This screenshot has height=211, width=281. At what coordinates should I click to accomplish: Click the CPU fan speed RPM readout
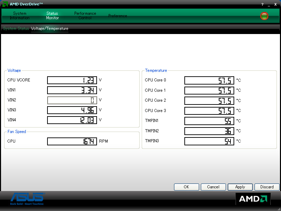coord(72,141)
